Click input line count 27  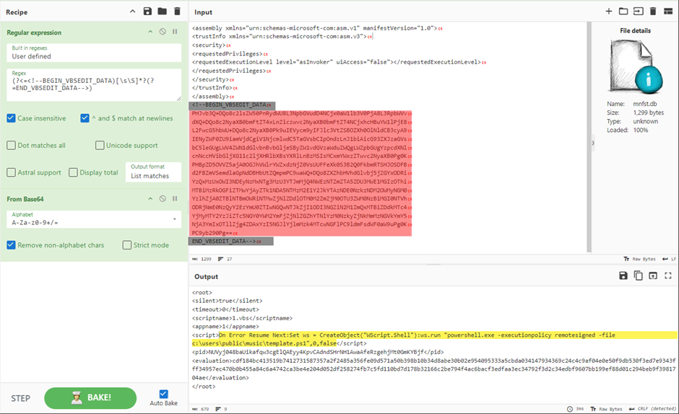tap(225, 259)
